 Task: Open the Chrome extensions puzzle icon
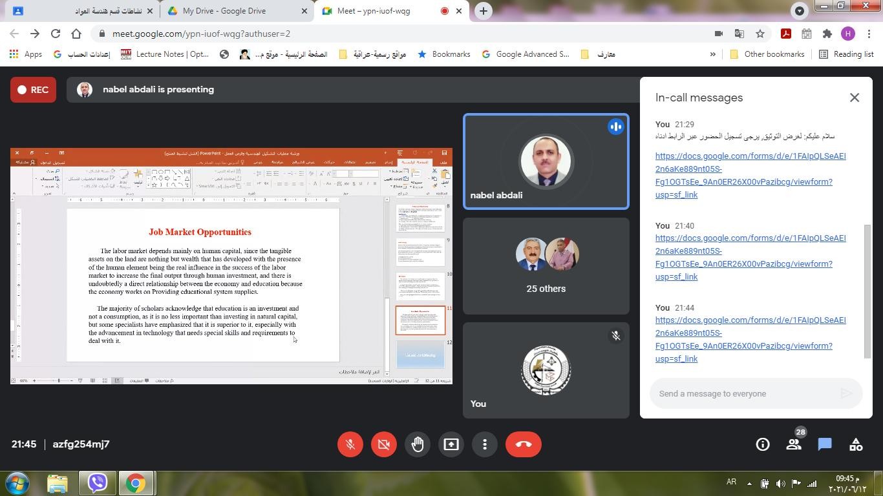(827, 34)
